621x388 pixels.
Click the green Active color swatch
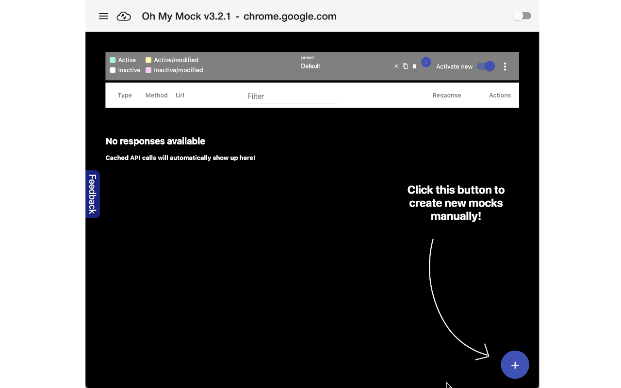113,60
